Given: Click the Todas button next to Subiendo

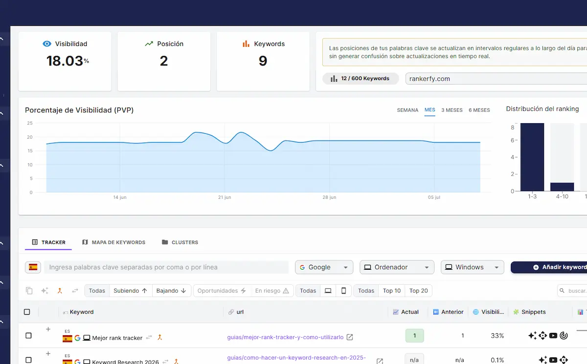Looking at the screenshot, I should 97,291.
